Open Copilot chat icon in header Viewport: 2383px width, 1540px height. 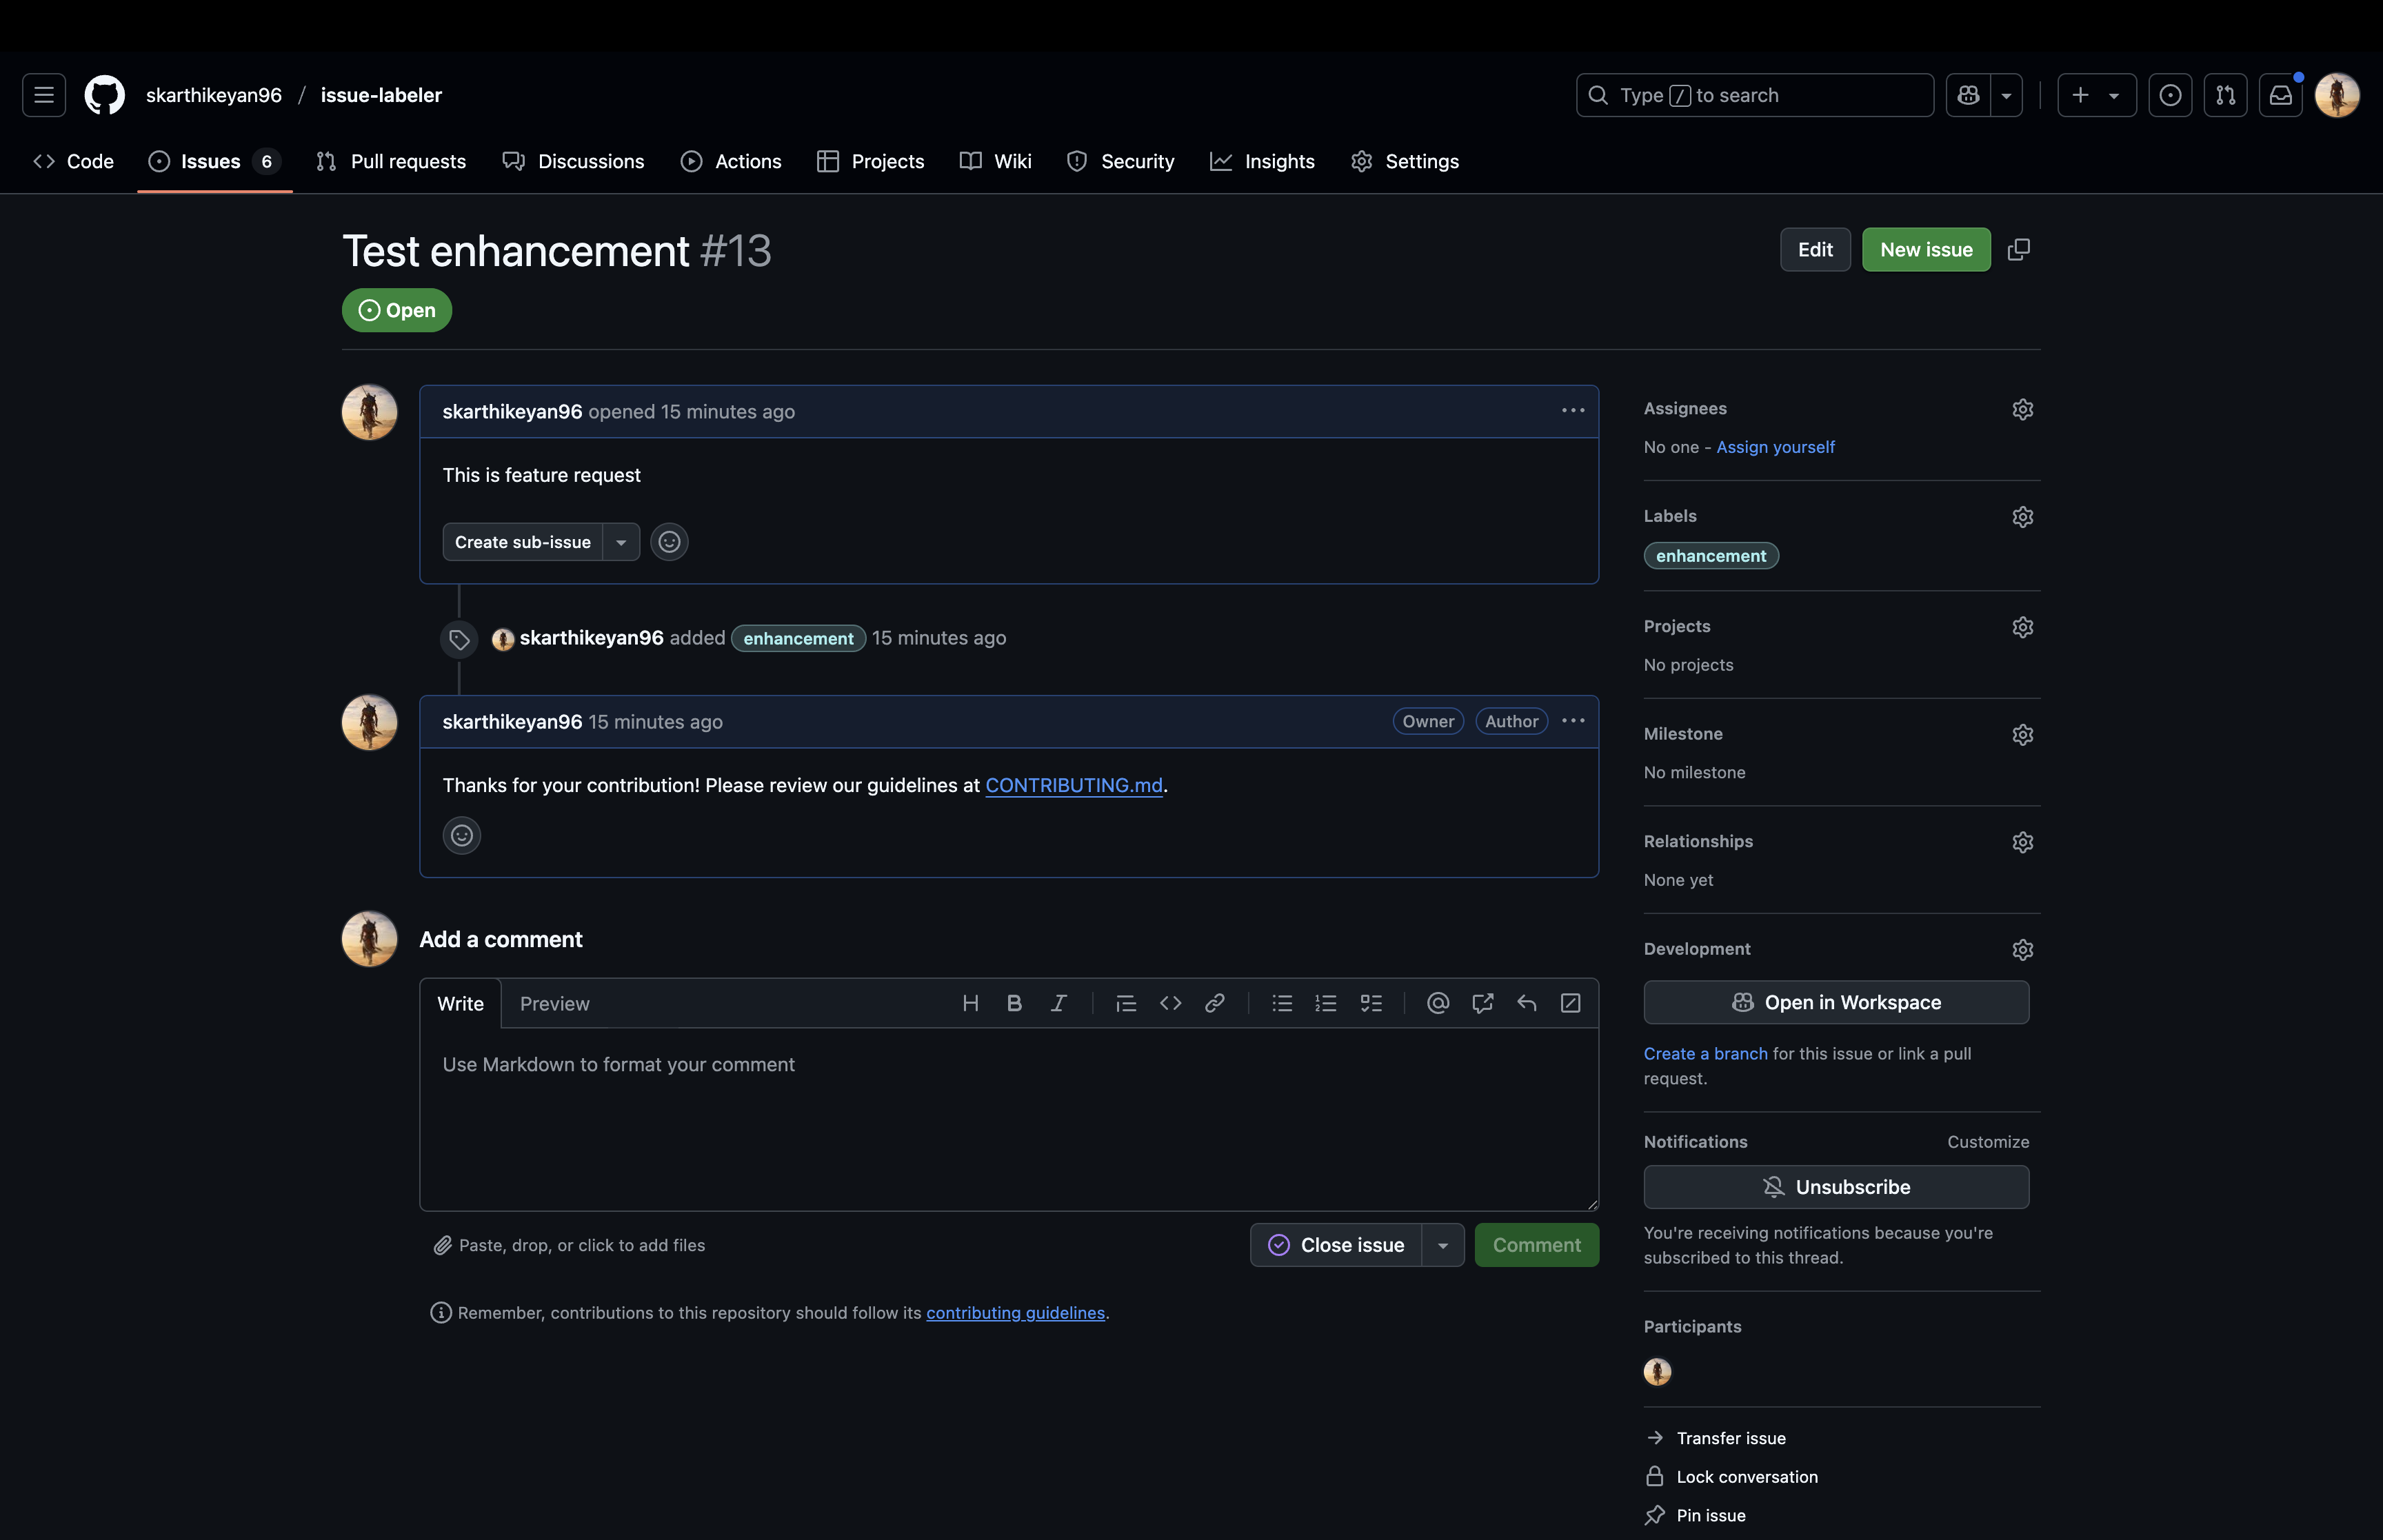1968,95
